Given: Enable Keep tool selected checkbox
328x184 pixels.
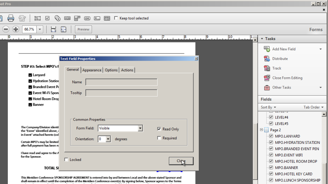Looking at the screenshot, I should [x=116, y=18].
